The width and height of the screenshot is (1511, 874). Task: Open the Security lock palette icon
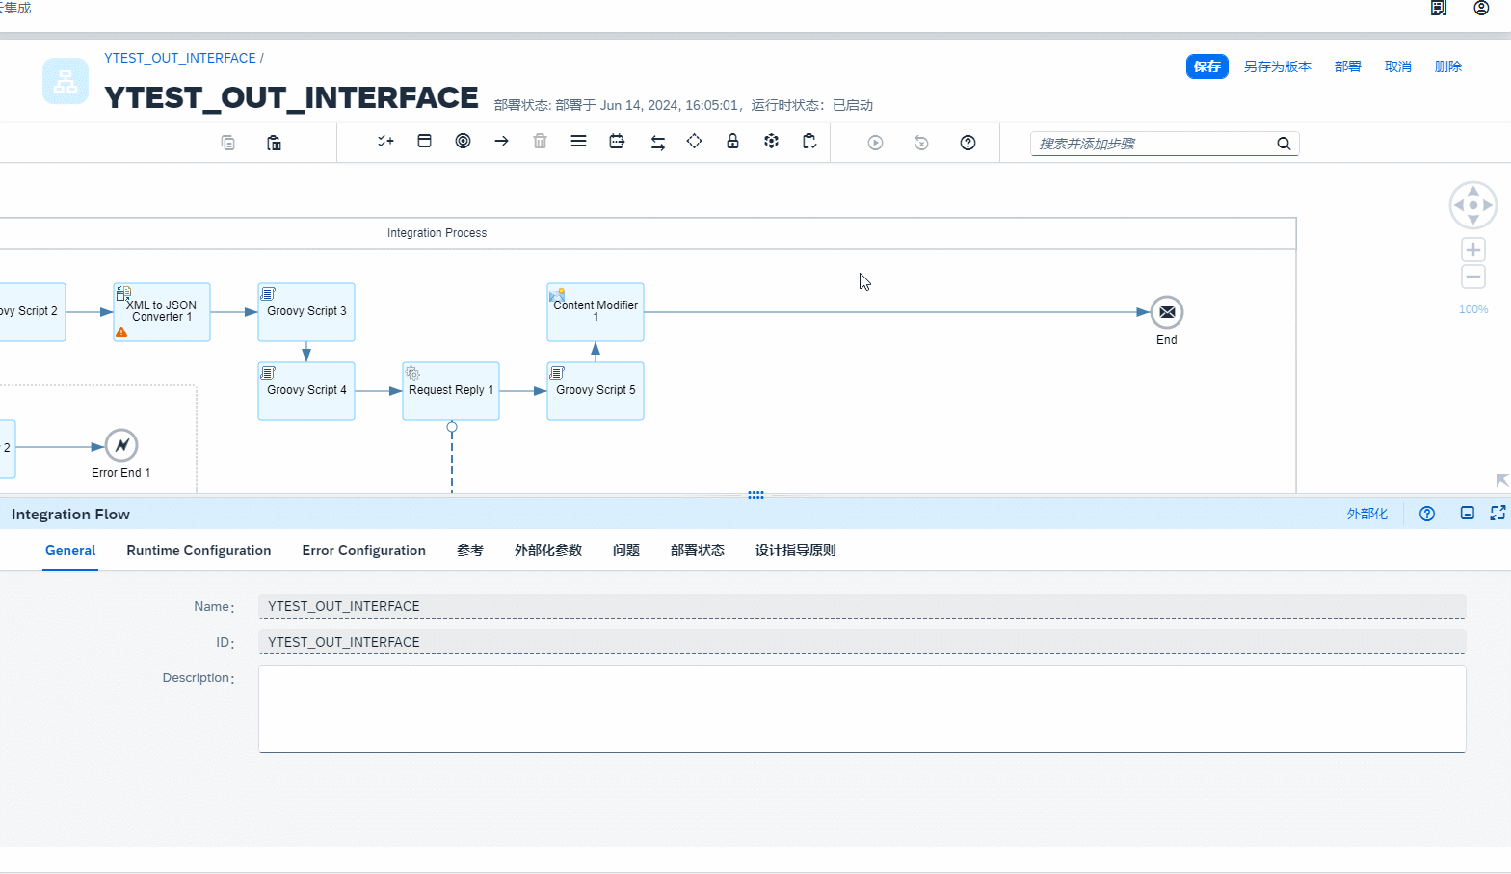tap(732, 142)
